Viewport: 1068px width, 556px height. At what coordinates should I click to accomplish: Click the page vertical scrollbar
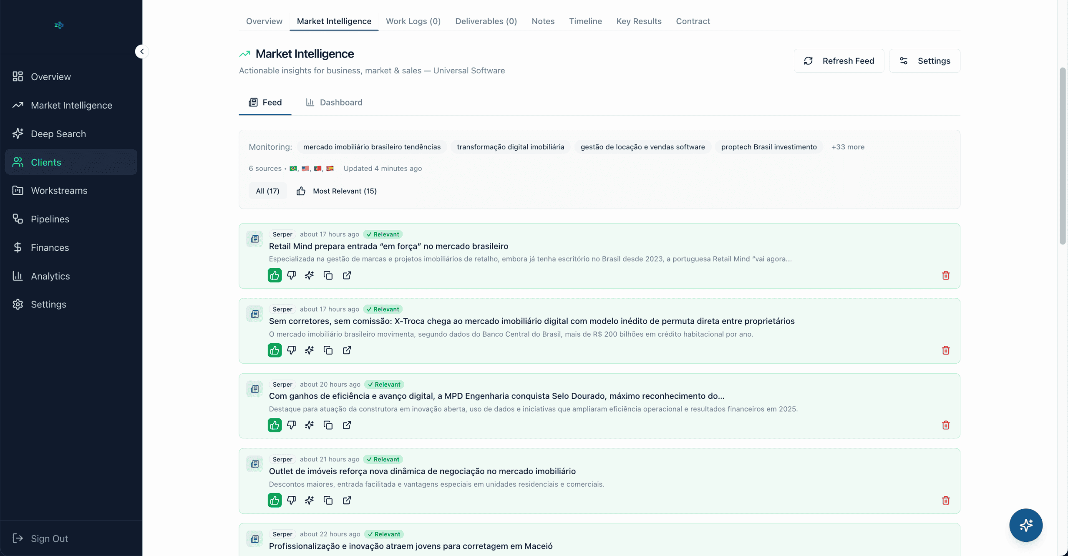[1062, 156]
